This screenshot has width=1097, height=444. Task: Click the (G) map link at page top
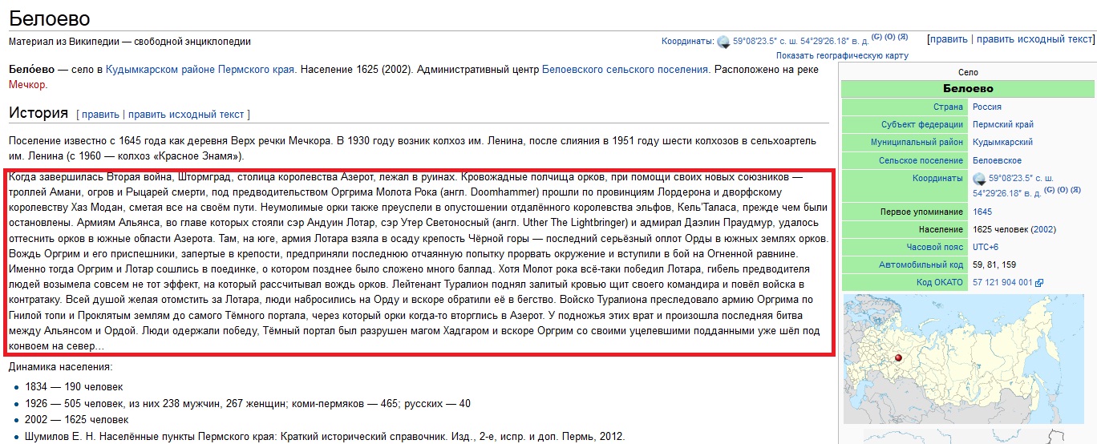click(876, 38)
